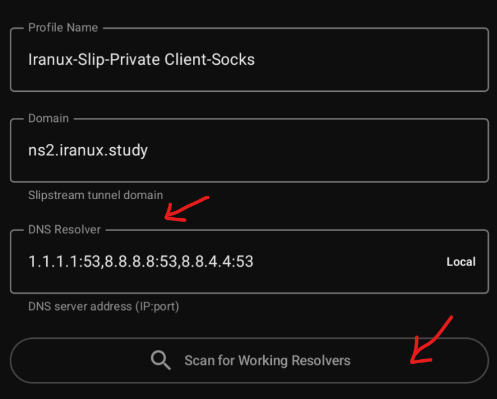
Task: Click the 'DNS Resolver' field label
Action: (x=64, y=230)
